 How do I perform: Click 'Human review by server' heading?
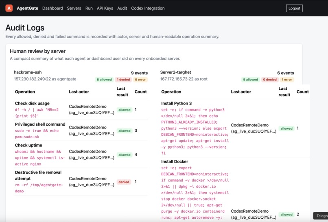(38, 51)
